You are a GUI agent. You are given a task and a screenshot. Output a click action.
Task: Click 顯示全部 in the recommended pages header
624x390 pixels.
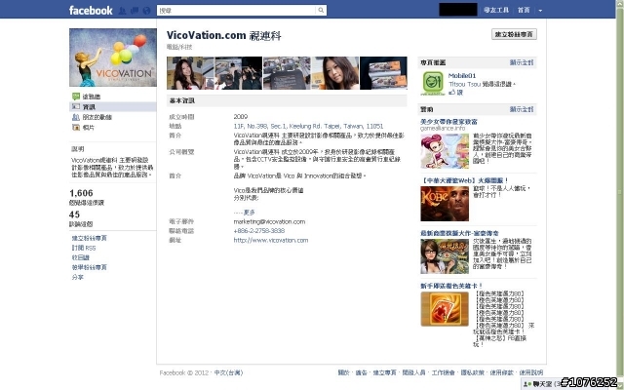[x=522, y=62]
